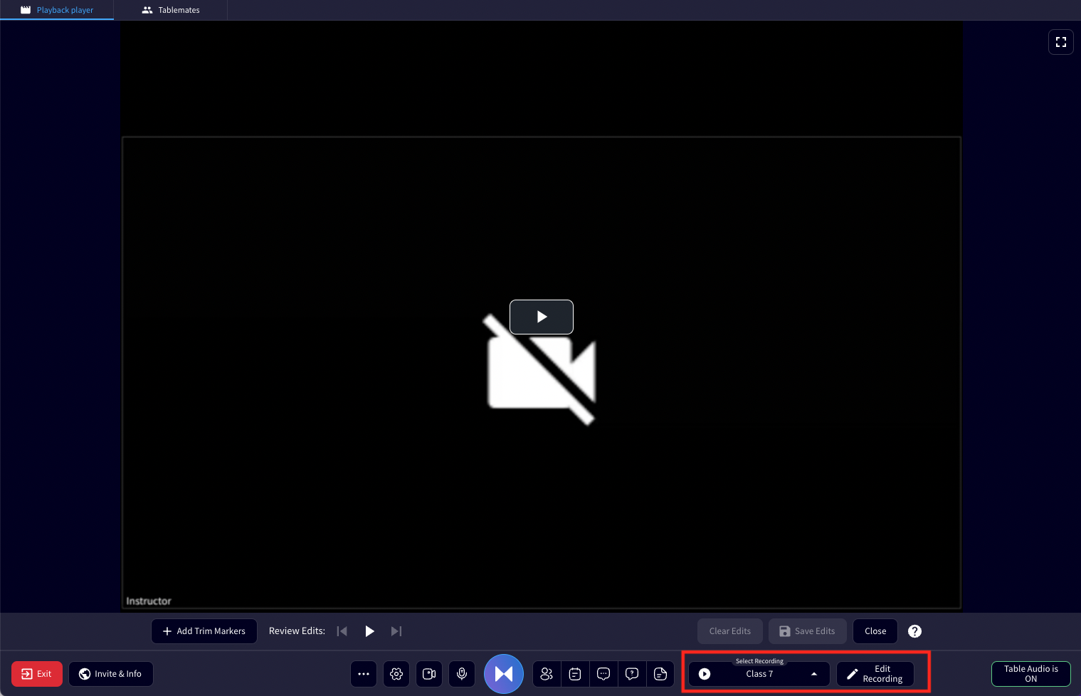Enter fullscreen with the expand icon
1081x696 pixels.
1060,42
